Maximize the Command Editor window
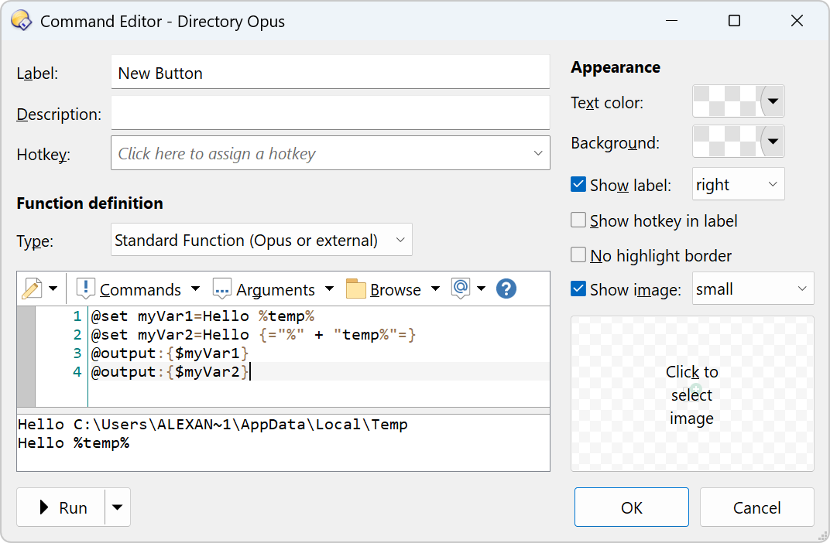 pos(734,21)
